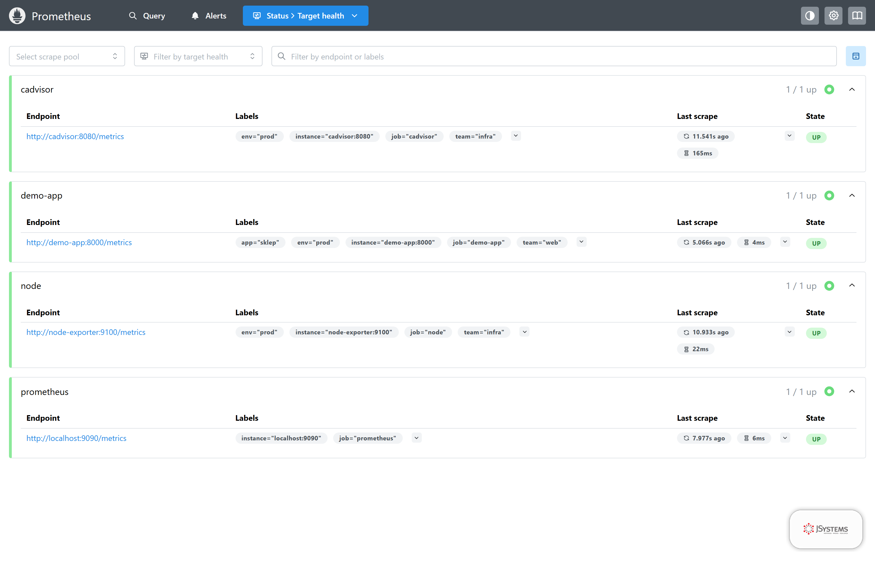Expand labels for node-exporter target
Image resolution: width=875 pixels, height=561 pixels.
(x=524, y=332)
